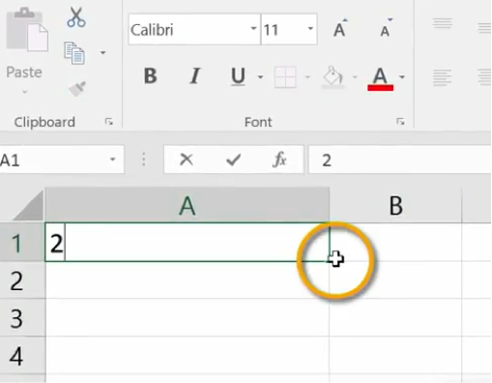492x383 pixels.
Task: Apply red font color
Action: pyautogui.click(x=380, y=78)
